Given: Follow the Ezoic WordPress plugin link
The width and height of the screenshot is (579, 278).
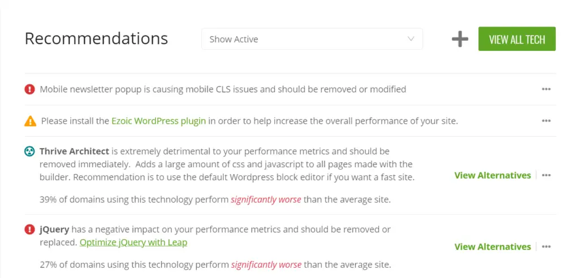Looking at the screenshot, I should pyautogui.click(x=159, y=121).
